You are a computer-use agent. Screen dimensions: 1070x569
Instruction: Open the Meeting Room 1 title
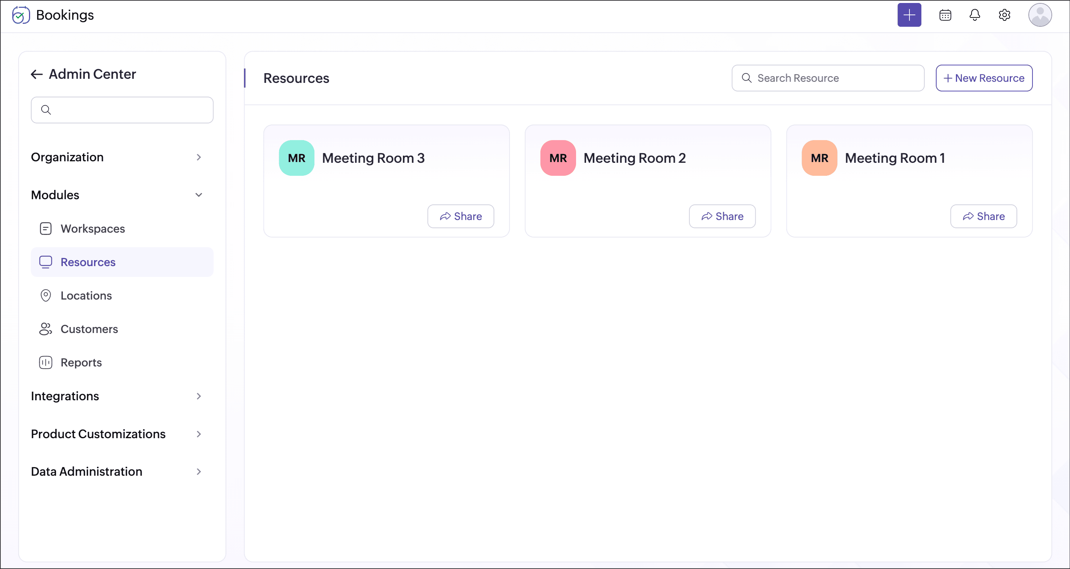click(895, 158)
